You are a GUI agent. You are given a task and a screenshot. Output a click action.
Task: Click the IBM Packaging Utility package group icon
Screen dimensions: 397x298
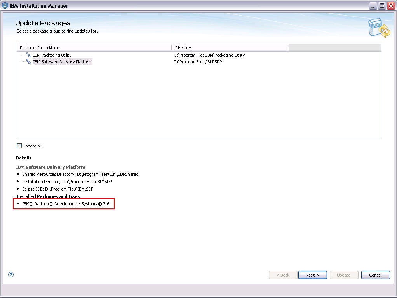click(x=29, y=55)
